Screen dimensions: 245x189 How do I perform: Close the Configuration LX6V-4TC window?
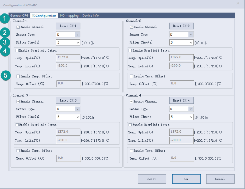[238, 3]
